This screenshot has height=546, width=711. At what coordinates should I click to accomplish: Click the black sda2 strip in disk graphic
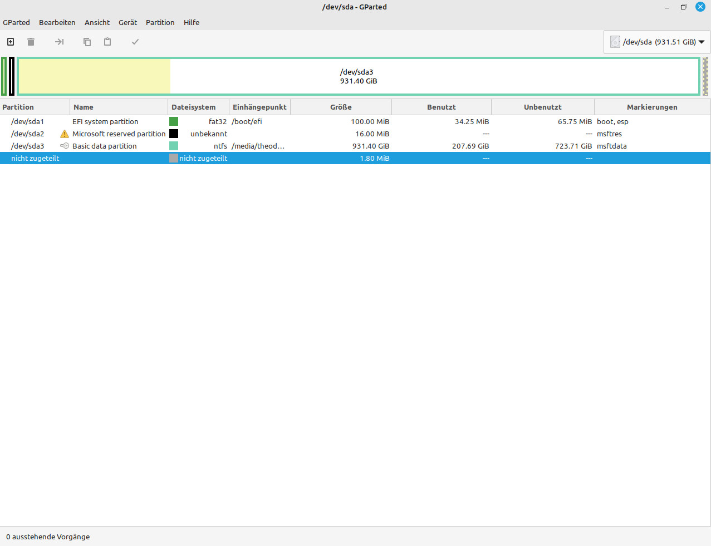coord(12,76)
